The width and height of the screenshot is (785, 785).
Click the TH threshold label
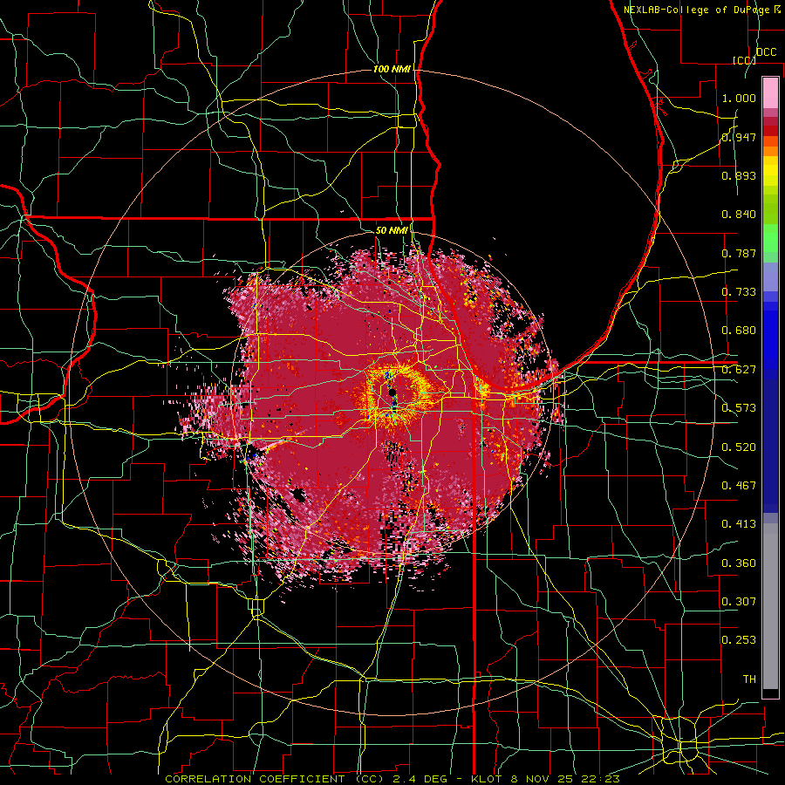click(x=749, y=679)
